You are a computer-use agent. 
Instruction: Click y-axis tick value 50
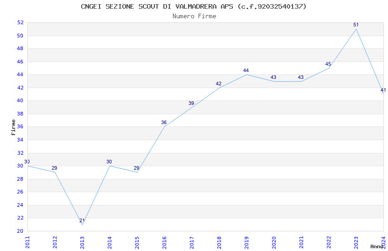(20, 36)
